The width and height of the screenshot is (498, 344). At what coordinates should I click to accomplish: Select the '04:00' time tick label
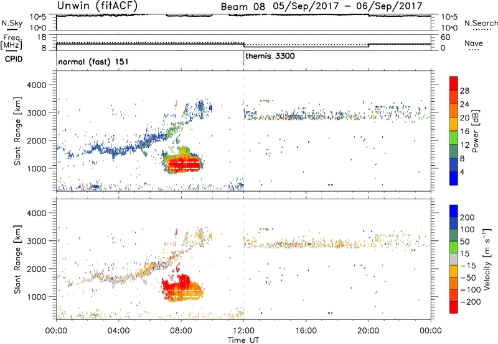pyautogui.click(x=119, y=331)
